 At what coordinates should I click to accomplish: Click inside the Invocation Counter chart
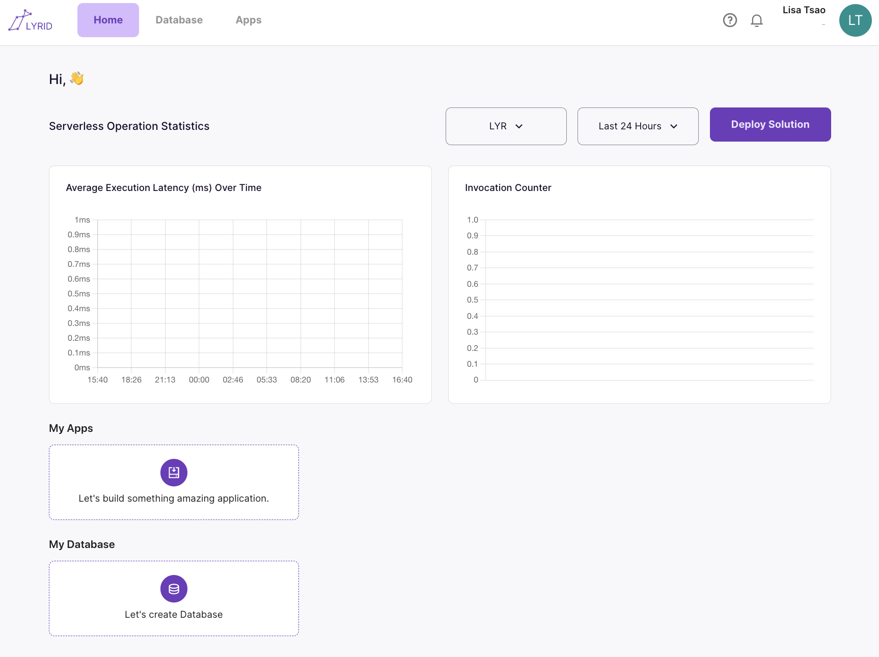point(649,299)
